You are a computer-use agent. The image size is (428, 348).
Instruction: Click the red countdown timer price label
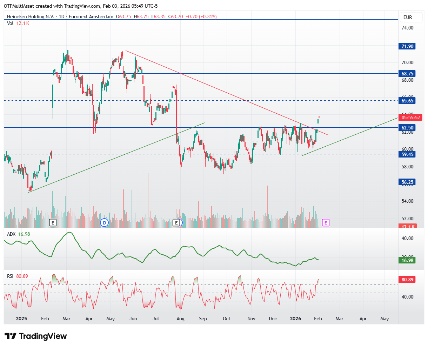click(410, 118)
